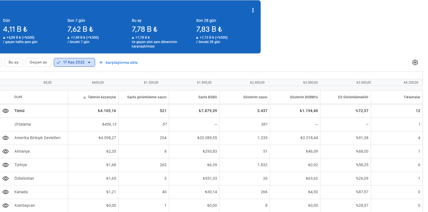428x212 pixels.
Task: Toggle eye icon for Amerika Birleşik Devletleri
Action: pyautogui.click(x=6, y=138)
